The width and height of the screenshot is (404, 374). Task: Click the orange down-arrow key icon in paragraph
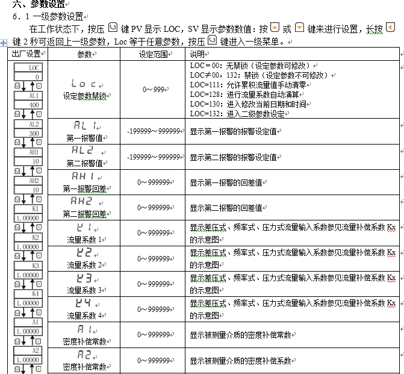300,28
